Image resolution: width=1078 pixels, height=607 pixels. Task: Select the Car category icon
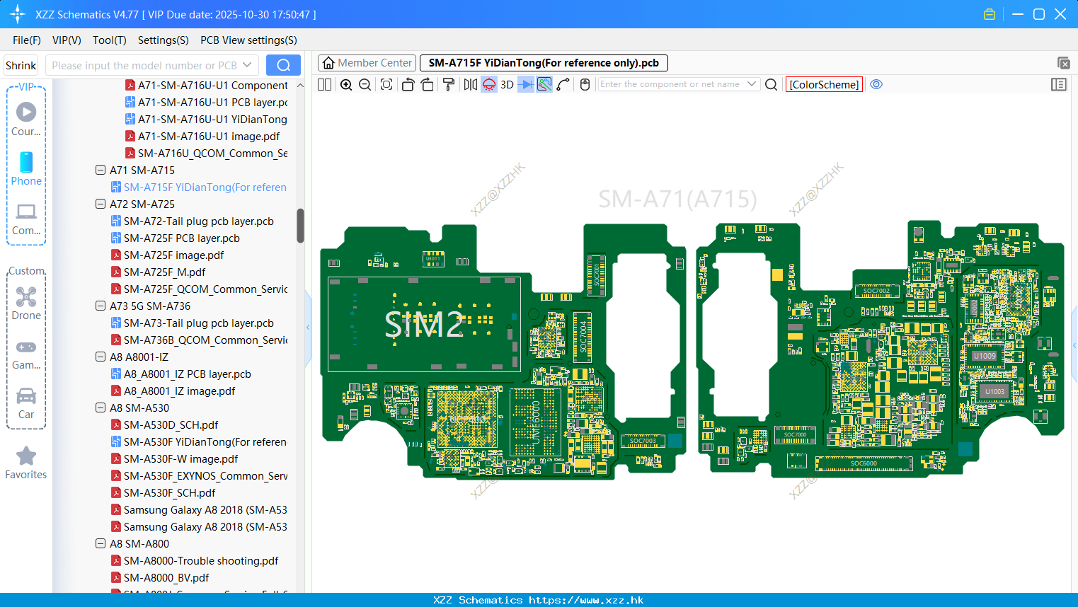[x=26, y=403]
